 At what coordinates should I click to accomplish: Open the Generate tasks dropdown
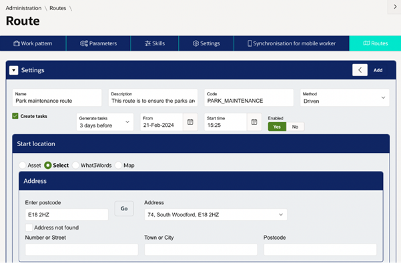pyautogui.click(x=105, y=122)
